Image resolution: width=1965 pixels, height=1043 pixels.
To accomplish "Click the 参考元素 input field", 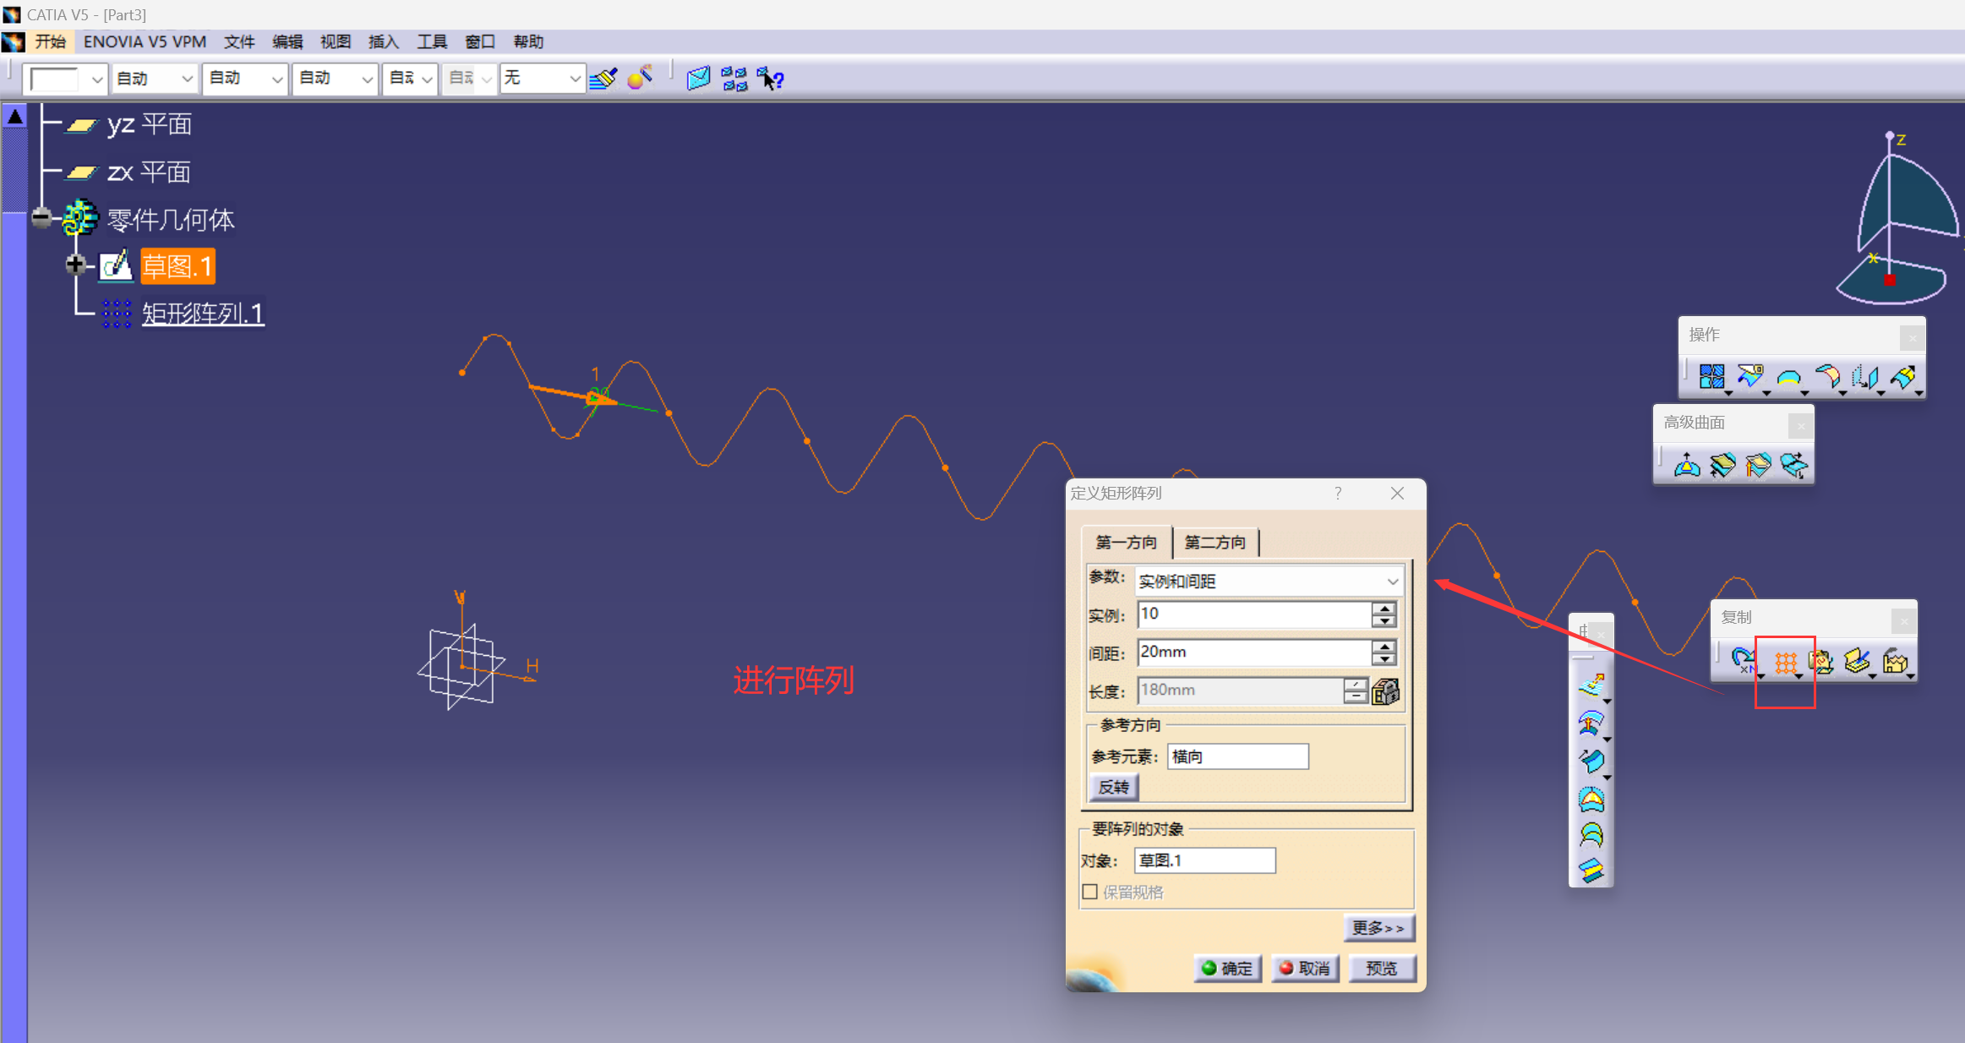I will point(1237,756).
